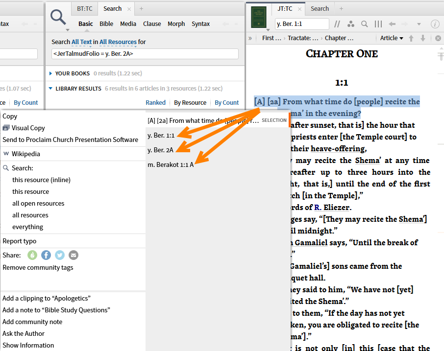Jump to previous article up arrow
The image size is (444, 351).
tap(411, 38)
